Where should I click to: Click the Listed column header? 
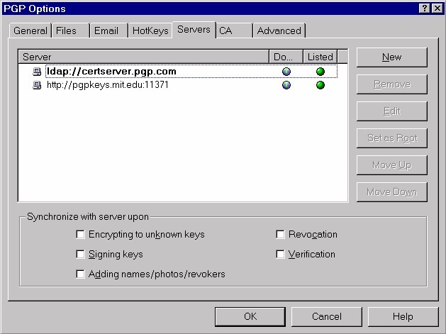[320, 57]
